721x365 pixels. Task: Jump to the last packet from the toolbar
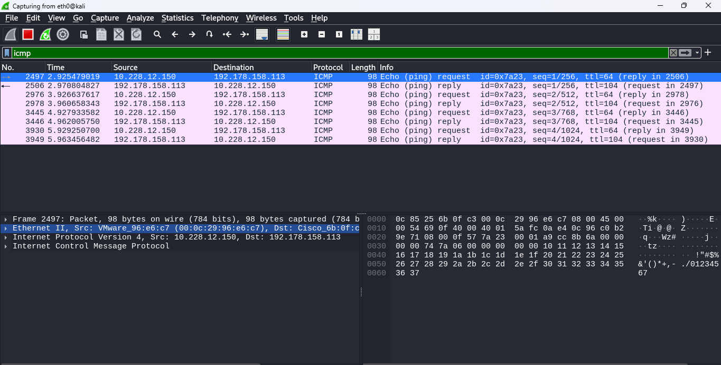pos(245,34)
